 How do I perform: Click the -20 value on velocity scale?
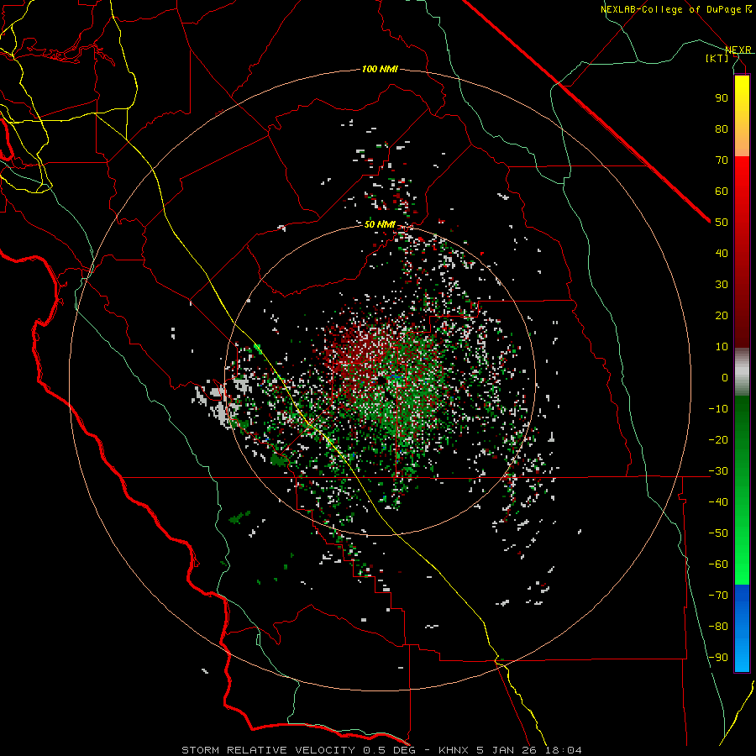coord(718,440)
